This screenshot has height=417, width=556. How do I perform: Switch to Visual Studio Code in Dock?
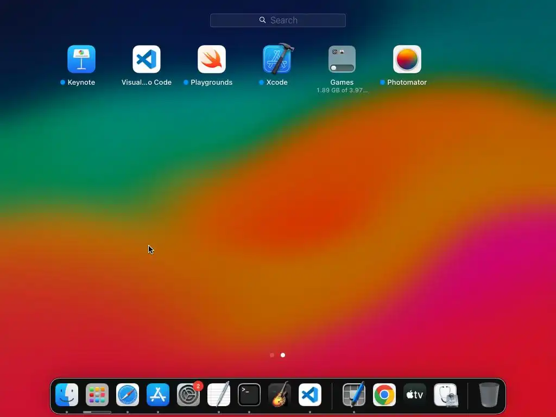(310, 395)
